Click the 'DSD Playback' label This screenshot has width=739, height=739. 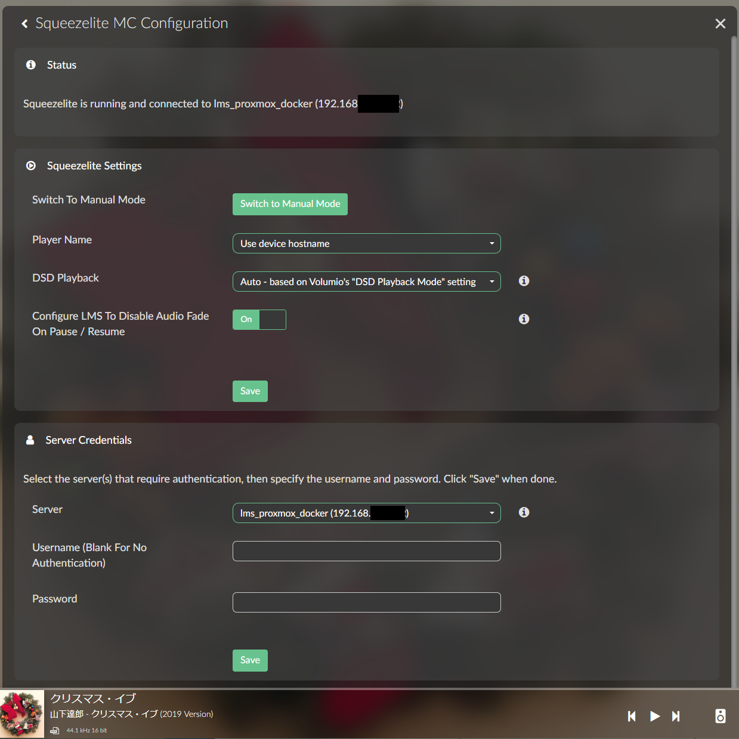(66, 278)
